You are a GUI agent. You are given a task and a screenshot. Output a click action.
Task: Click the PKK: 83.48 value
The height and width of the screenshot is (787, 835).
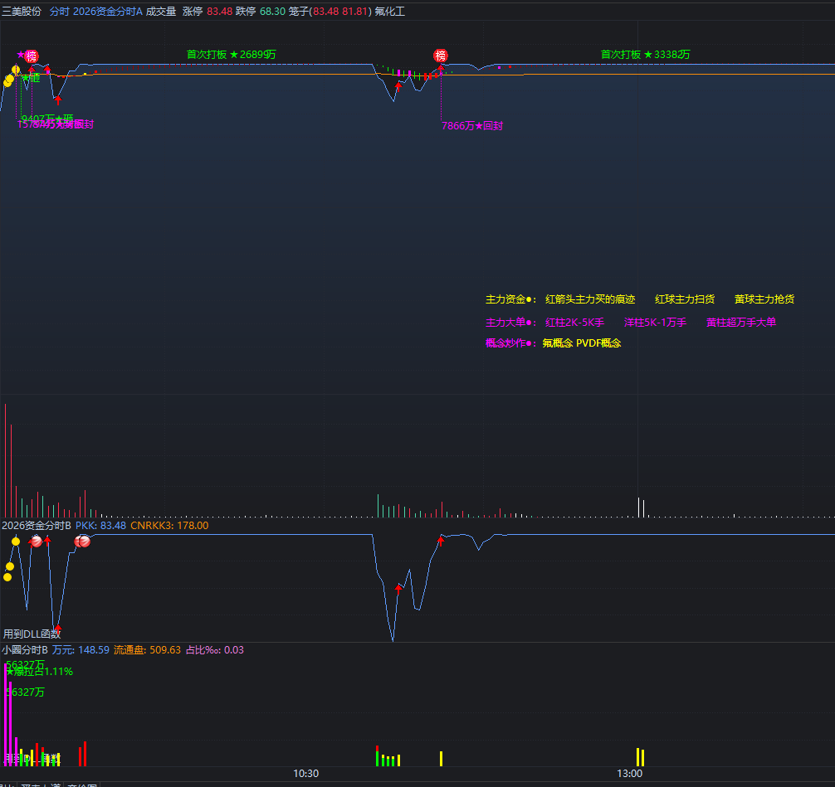coord(100,525)
